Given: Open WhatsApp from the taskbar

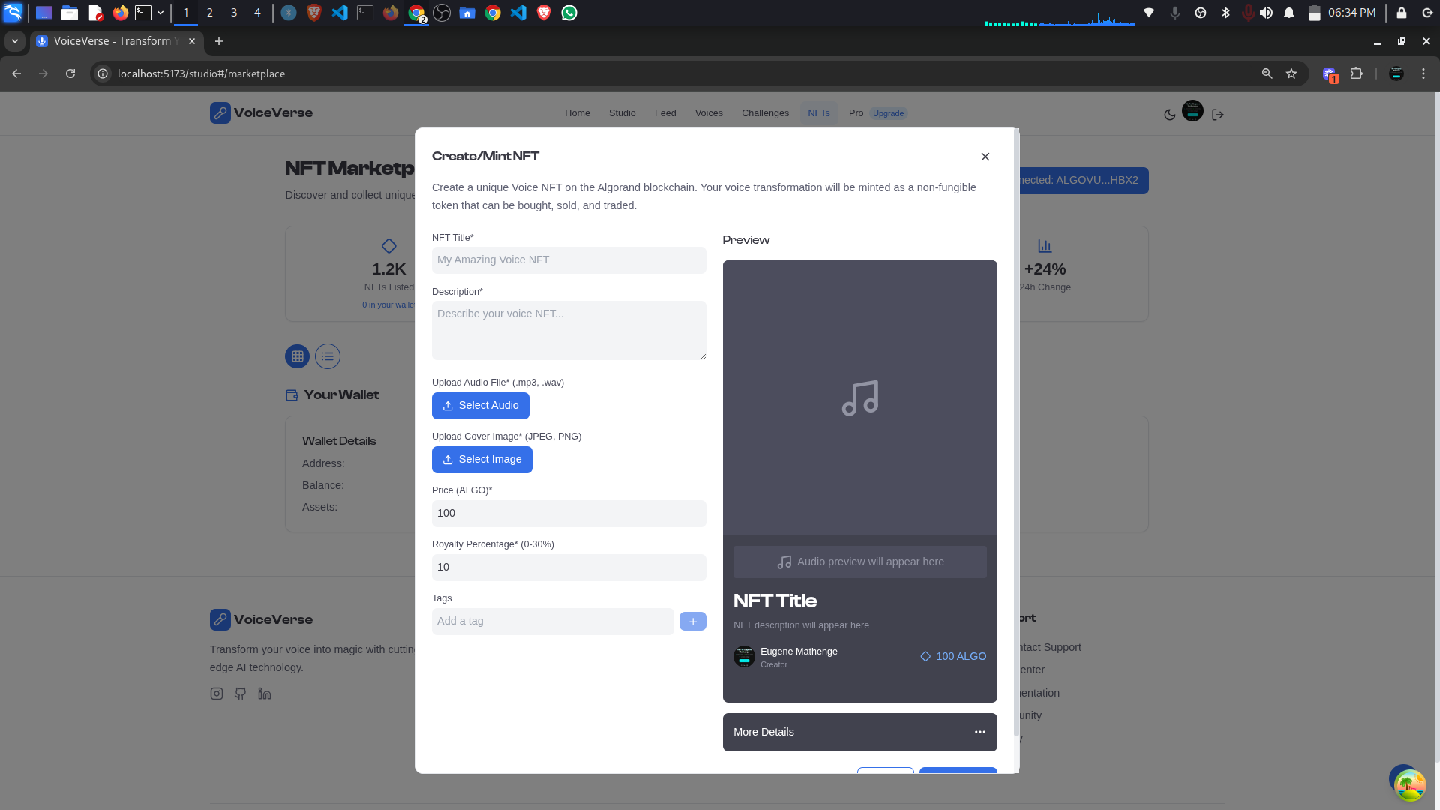Looking at the screenshot, I should point(569,13).
